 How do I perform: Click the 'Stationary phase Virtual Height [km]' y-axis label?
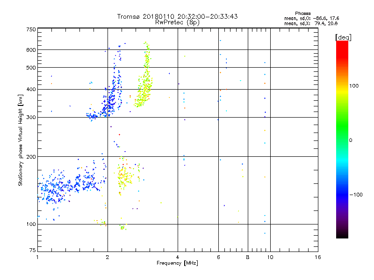pyautogui.click(x=21, y=140)
